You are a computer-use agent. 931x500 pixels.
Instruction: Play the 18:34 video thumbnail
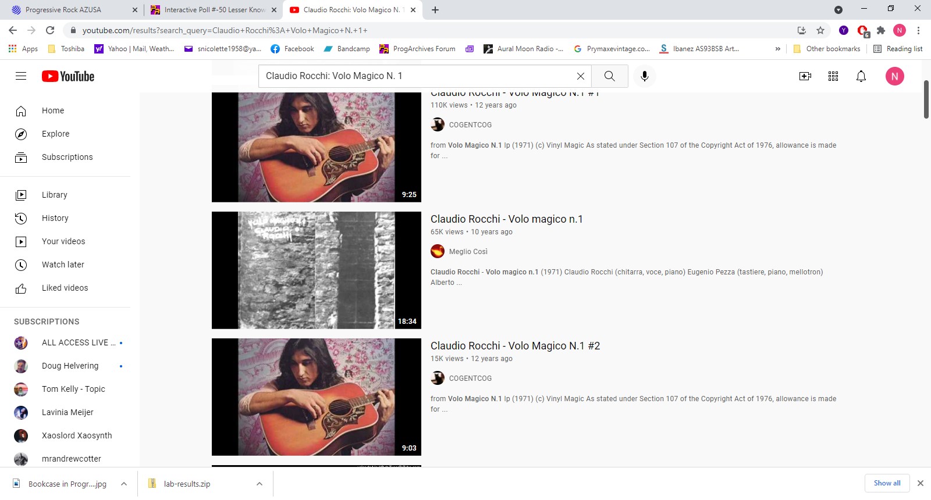[317, 270]
